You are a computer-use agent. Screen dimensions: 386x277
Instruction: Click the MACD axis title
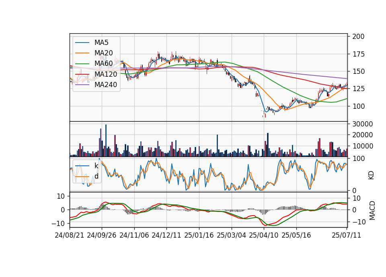[372, 210]
